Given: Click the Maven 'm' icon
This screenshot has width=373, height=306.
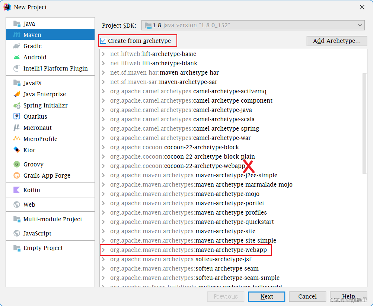Looking at the screenshot, I should coord(17,35).
